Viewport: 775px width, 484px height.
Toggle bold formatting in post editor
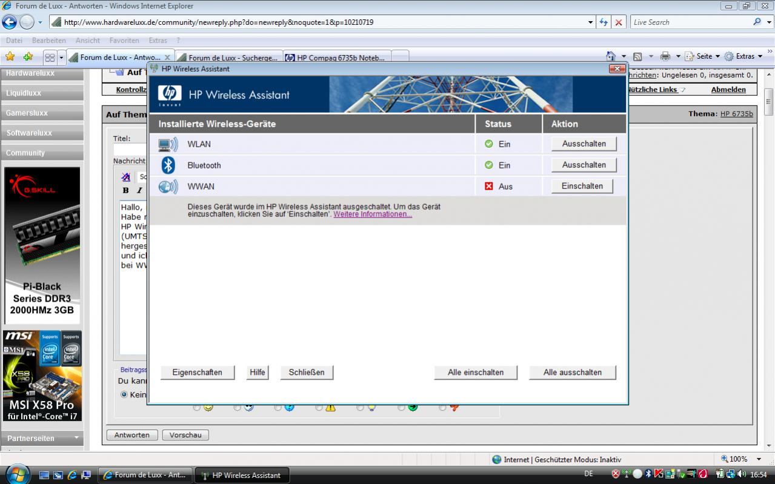pyautogui.click(x=125, y=190)
